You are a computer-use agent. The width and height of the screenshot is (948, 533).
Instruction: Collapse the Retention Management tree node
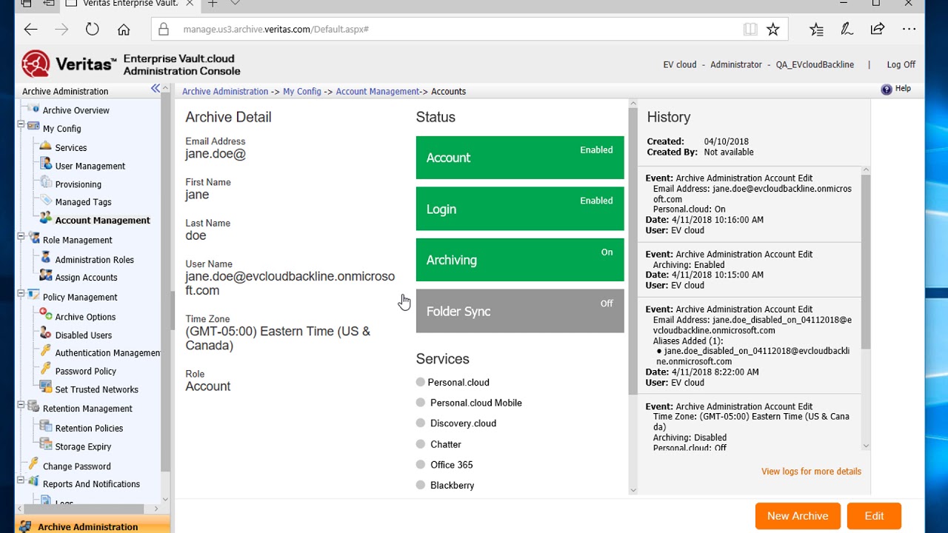pos(21,407)
